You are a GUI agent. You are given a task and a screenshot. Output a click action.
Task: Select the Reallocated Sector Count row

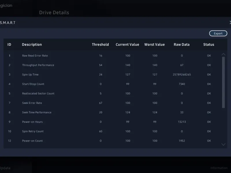(113, 93)
